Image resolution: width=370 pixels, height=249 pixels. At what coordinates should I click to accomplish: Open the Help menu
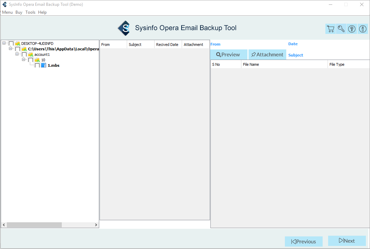(43, 12)
